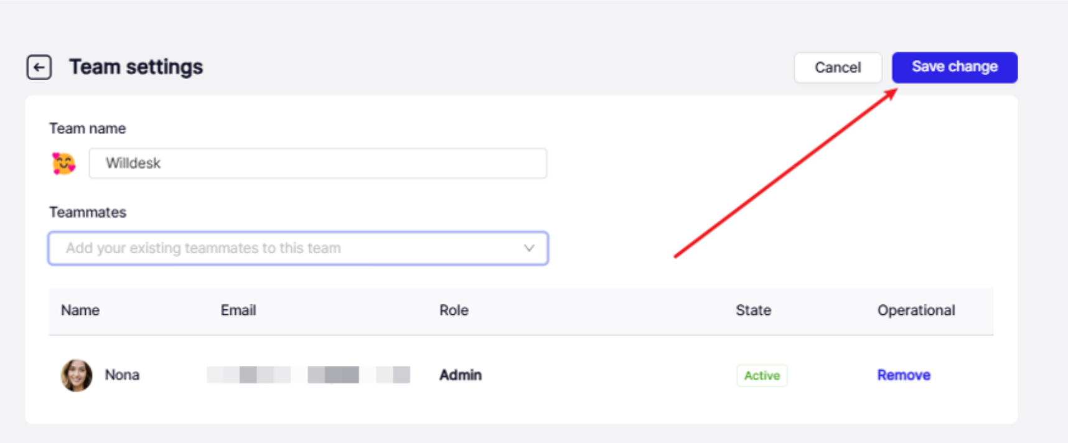Image resolution: width=1068 pixels, height=443 pixels.
Task: Click the Role column header
Action: tap(454, 310)
